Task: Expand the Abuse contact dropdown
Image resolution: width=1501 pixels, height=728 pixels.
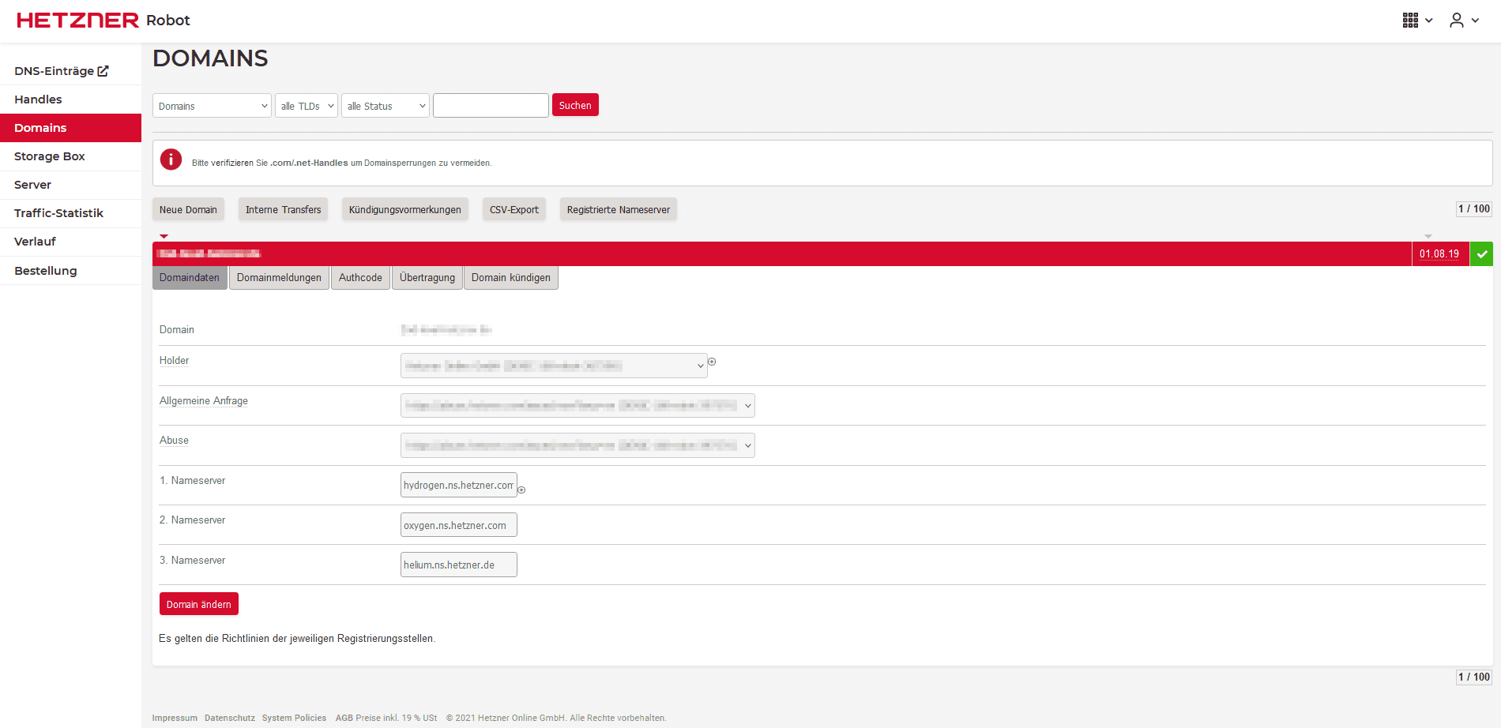Action: click(577, 445)
